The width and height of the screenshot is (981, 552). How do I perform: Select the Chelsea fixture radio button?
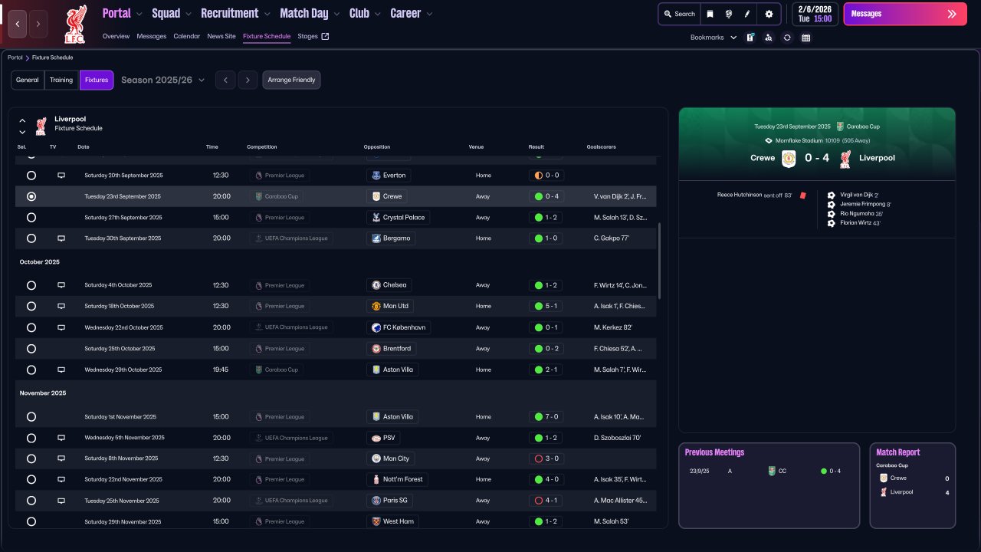click(x=31, y=285)
